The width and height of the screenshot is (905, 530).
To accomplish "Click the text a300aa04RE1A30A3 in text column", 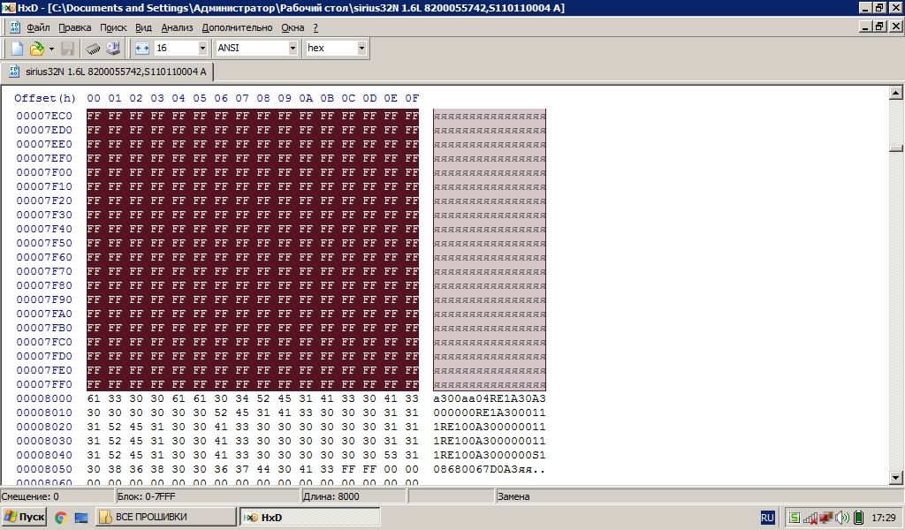I will pyautogui.click(x=490, y=398).
